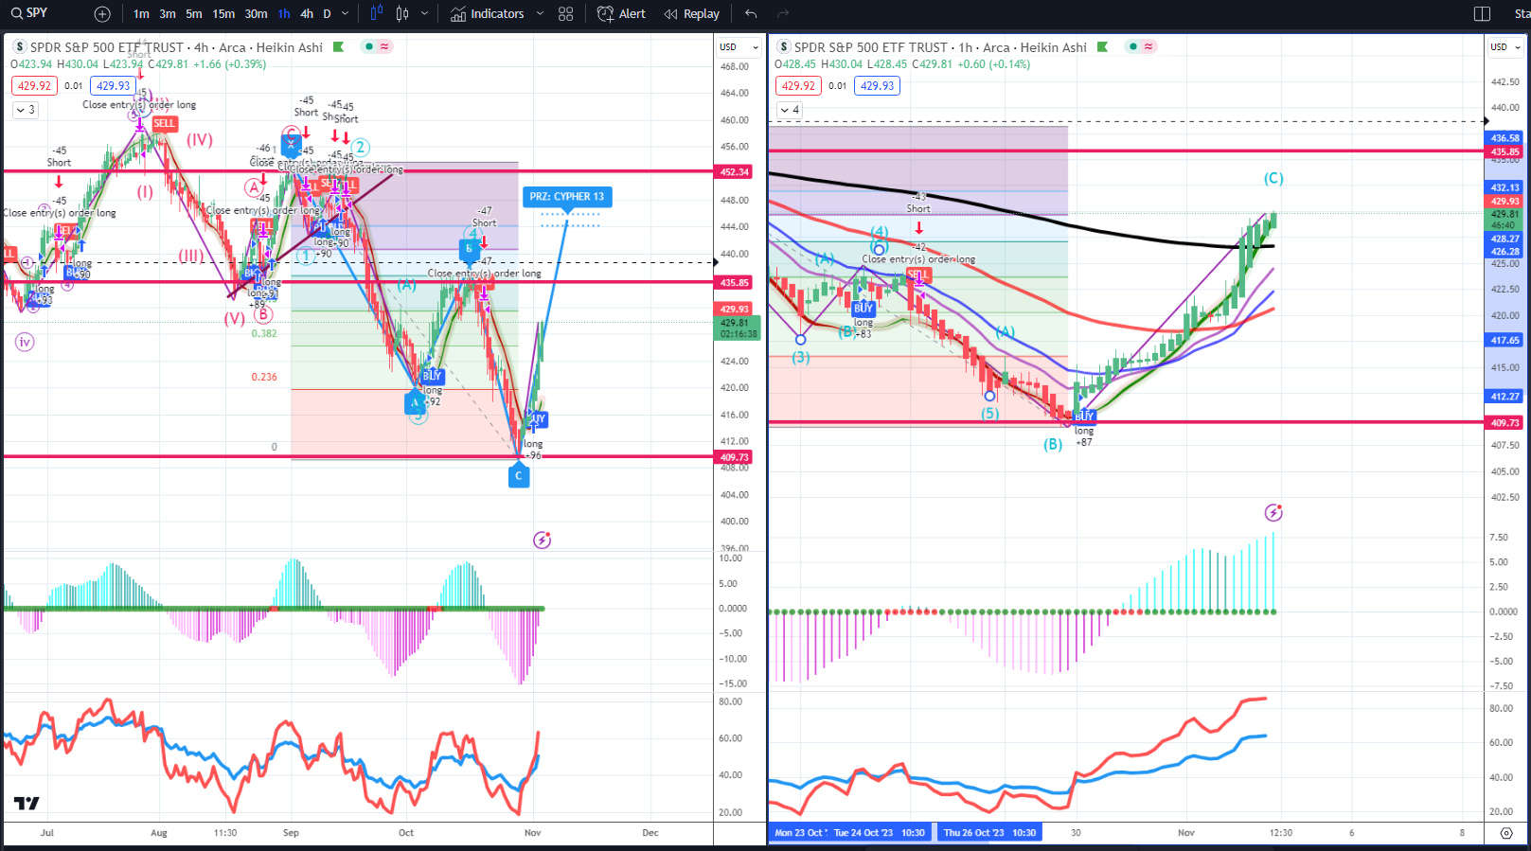Click the red 429.92 sell button on the 4h chart
The height and width of the screenshot is (851, 1531).
point(34,85)
